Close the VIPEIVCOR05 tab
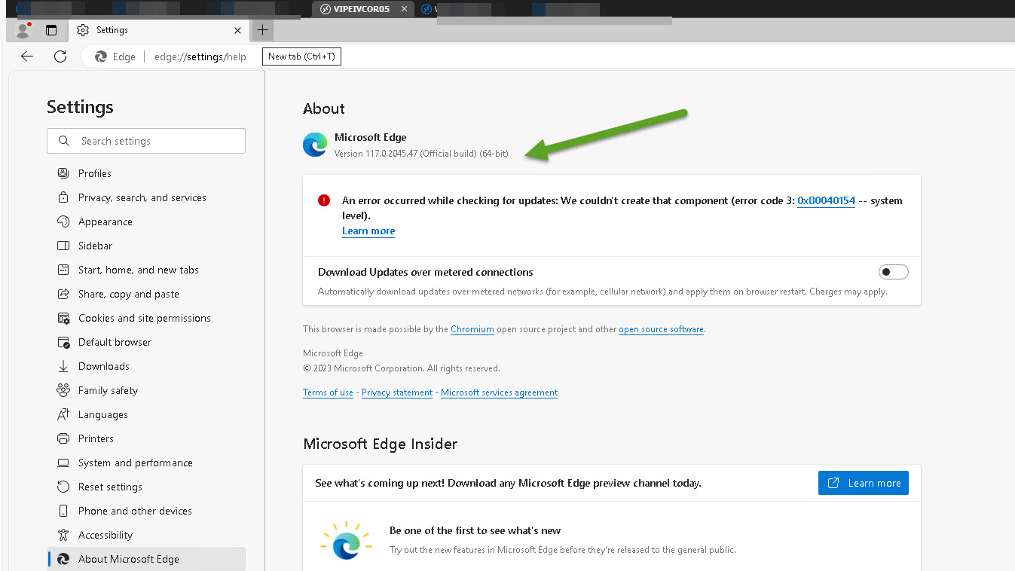This screenshot has width=1015, height=571. point(405,9)
